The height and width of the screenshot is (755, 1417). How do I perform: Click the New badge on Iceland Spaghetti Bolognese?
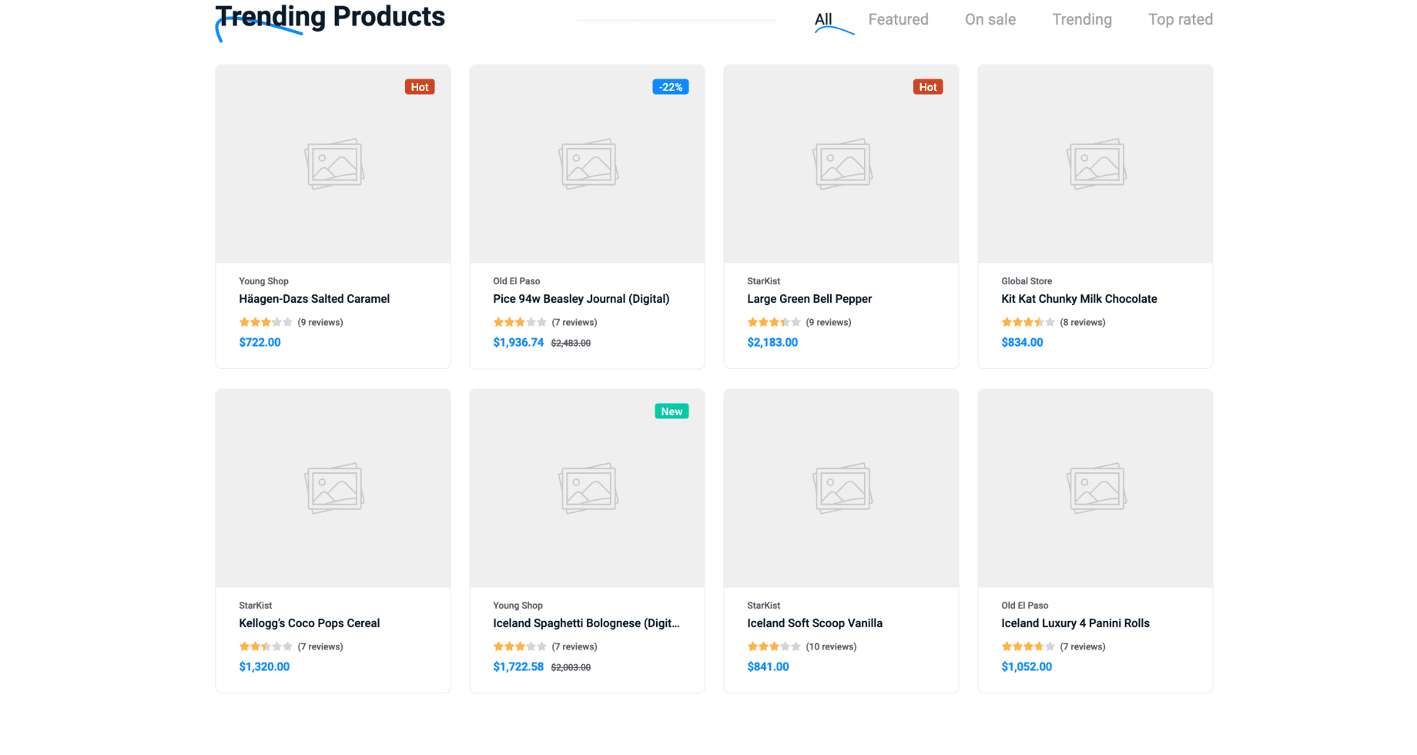(x=671, y=411)
